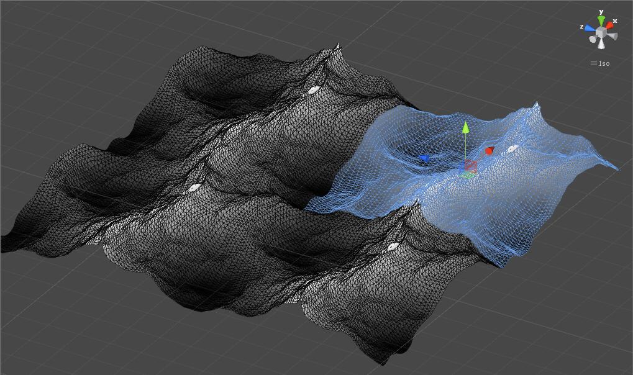Click the red X axis cone on scene gizmo

(x=609, y=25)
